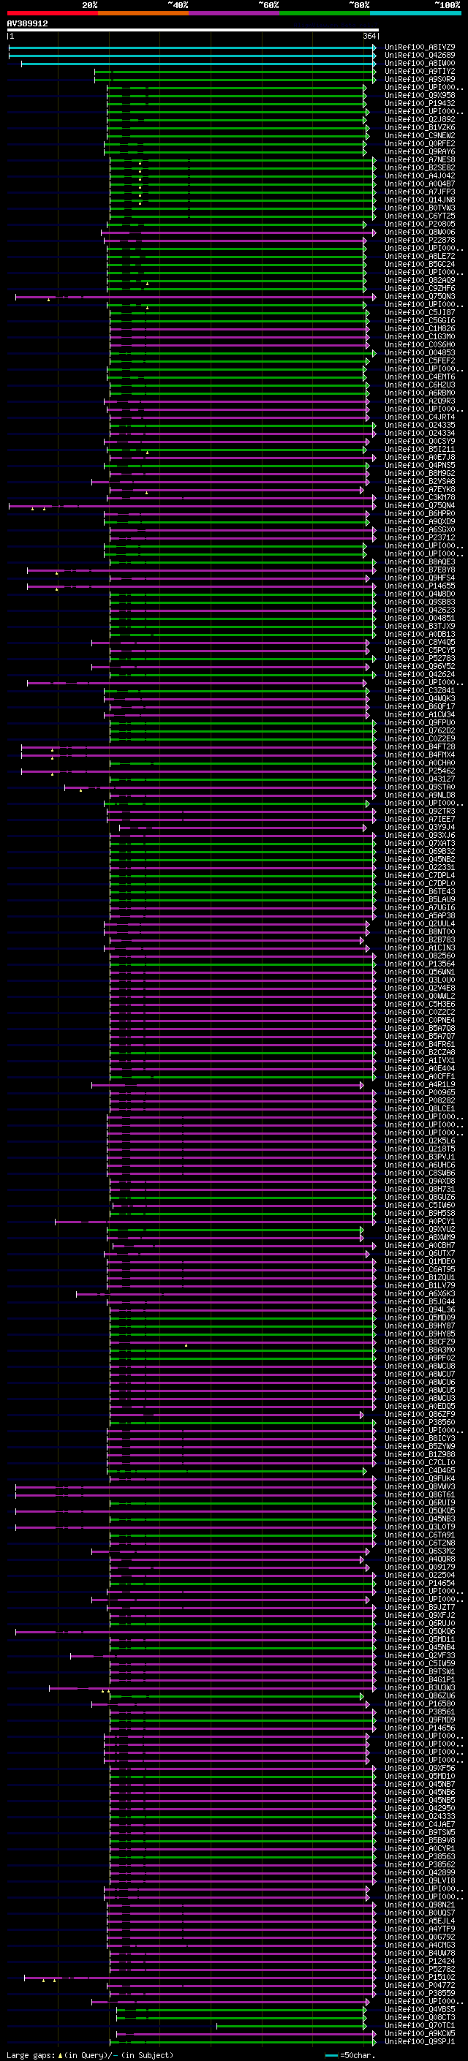Click hit label UniRef100_Q9X958
468x2061 pixels.
coord(420,95)
